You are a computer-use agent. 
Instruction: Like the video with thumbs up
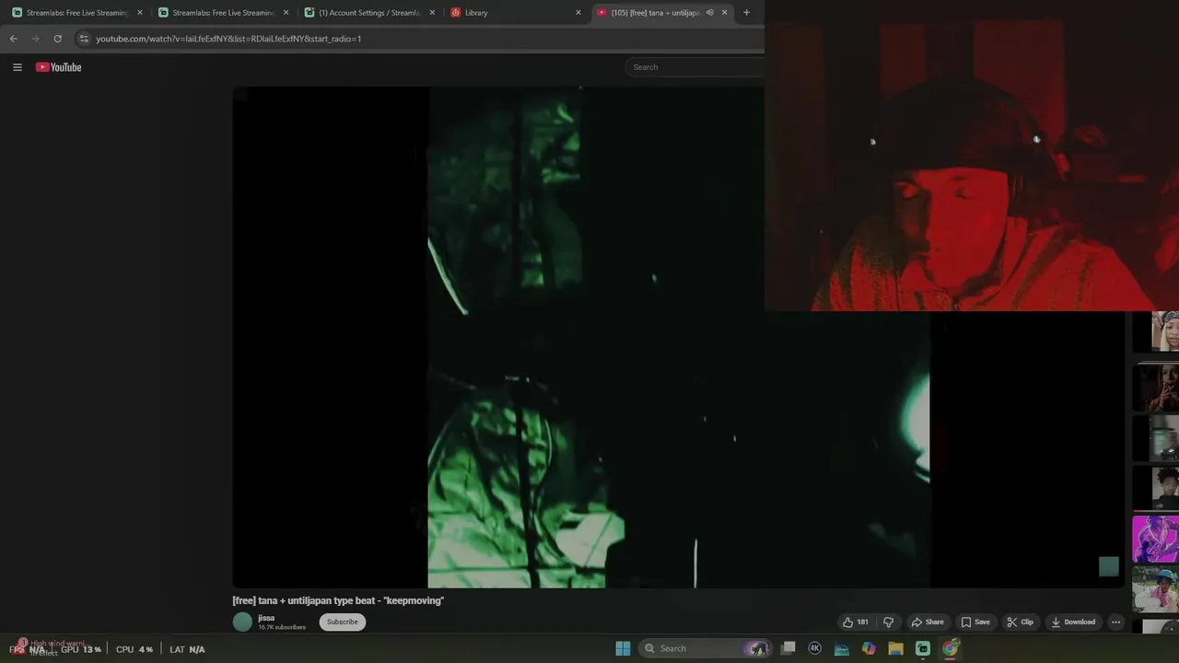coord(856,622)
